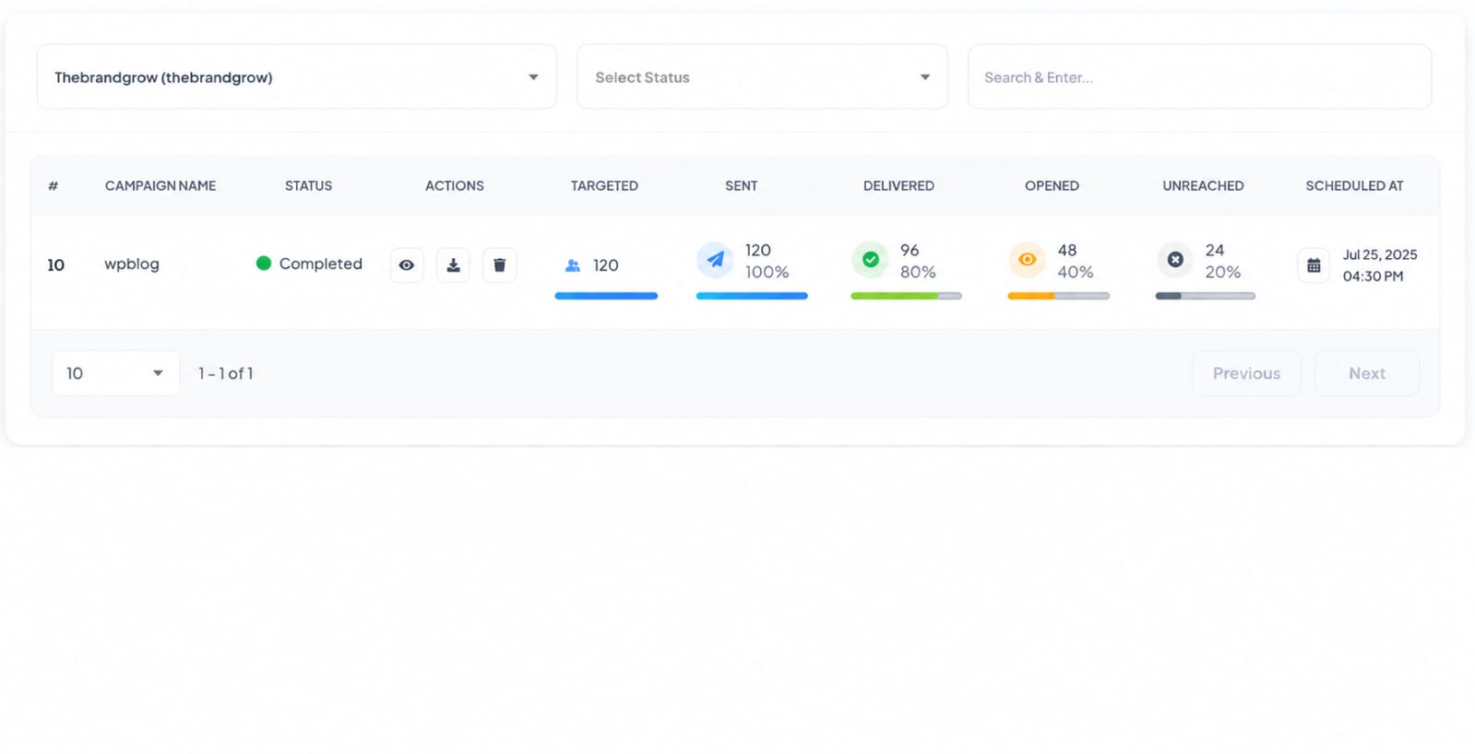This screenshot has height=754, width=1475.
Task: Click the scheduled time 04:30 PM
Action: pos(1373,277)
